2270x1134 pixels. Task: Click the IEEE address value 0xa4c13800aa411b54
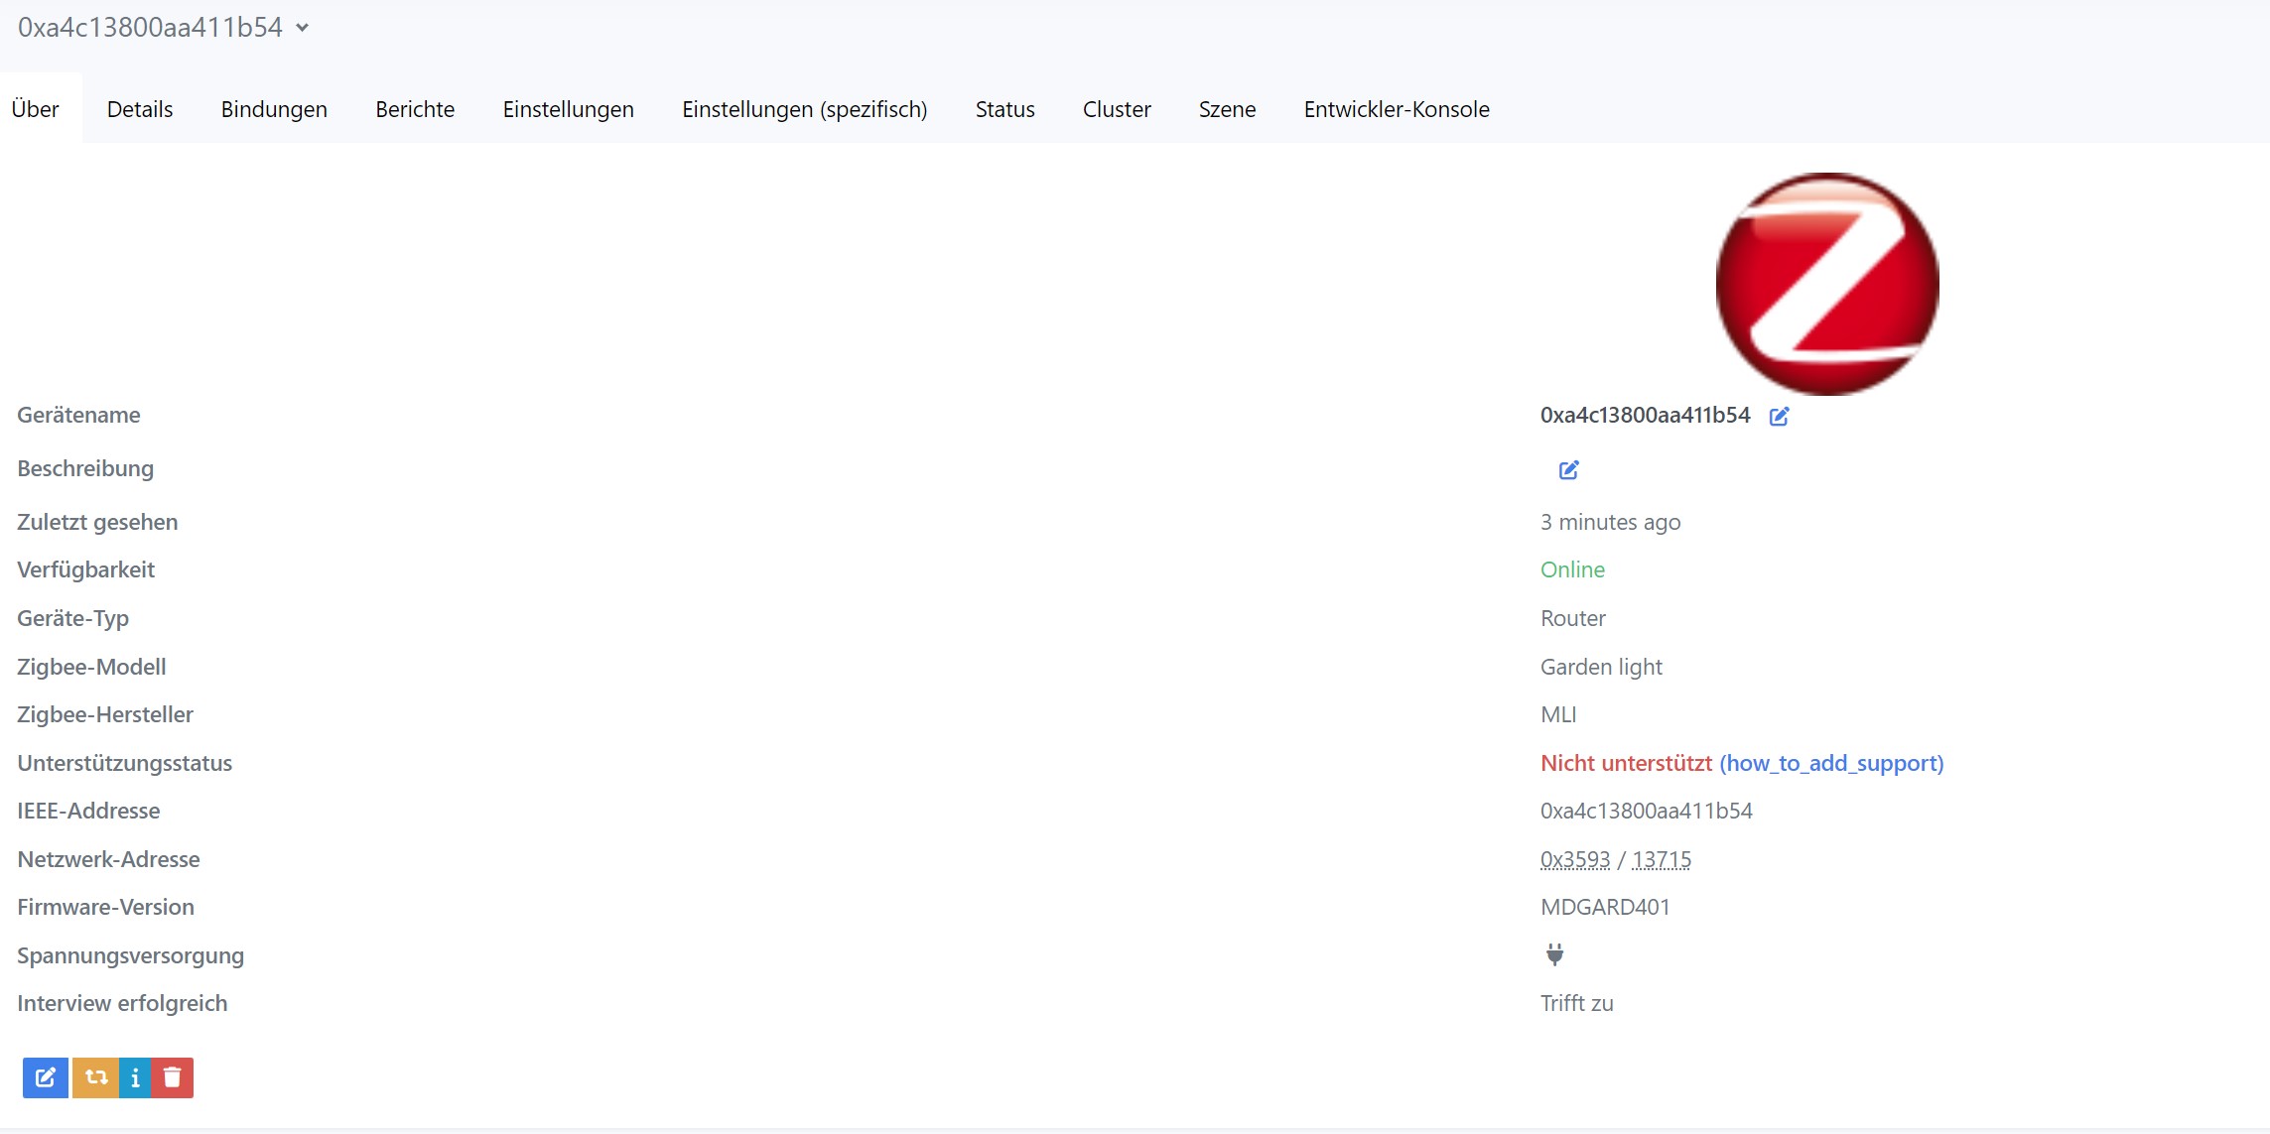tap(1646, 811)
